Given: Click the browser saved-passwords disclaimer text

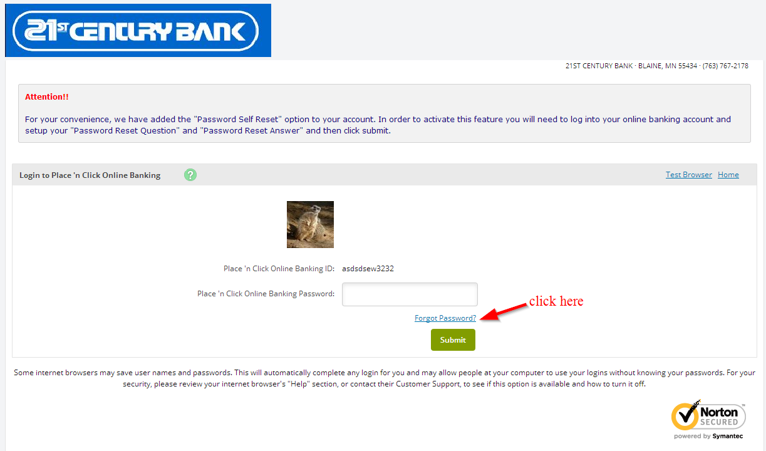Looking at the screenshot, I should (384, 378).
